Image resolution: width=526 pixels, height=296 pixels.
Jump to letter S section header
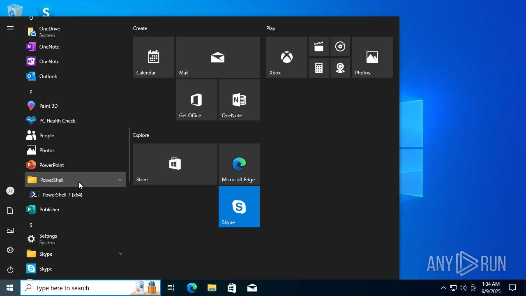click(x=75, y=225)
